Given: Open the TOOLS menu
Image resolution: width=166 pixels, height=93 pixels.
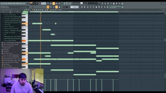Looking at the screenshot, I should coord(21,3).
